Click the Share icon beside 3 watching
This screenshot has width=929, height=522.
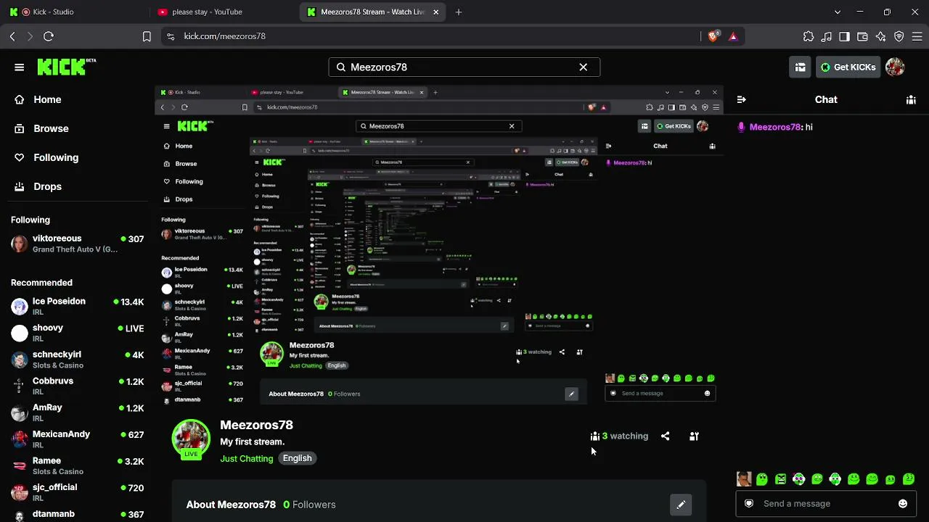[665, 436]
